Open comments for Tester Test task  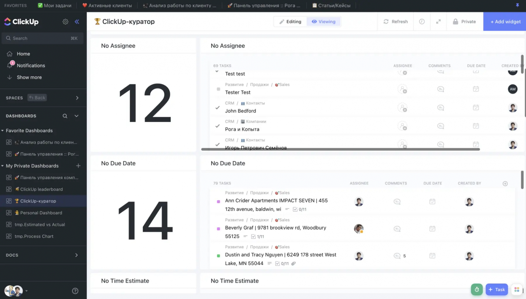(441, 89)
